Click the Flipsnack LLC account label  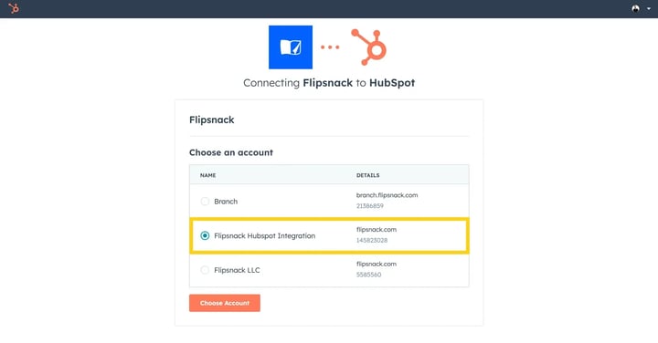click(237, 270)
